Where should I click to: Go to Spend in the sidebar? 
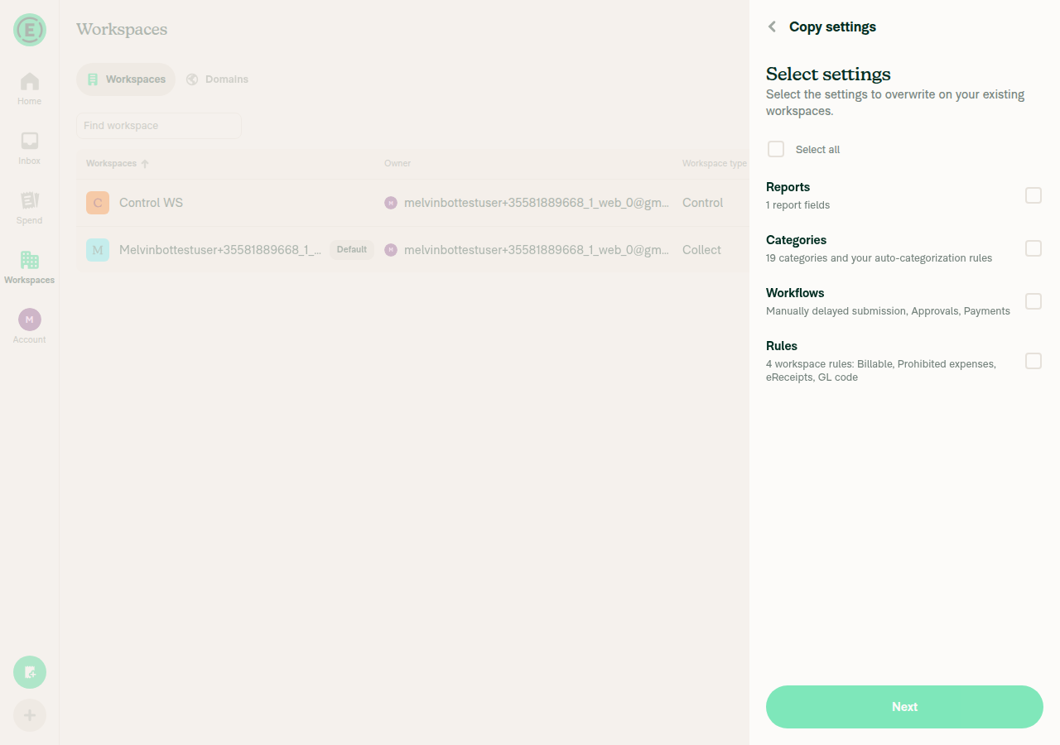(x=30, y=208)
